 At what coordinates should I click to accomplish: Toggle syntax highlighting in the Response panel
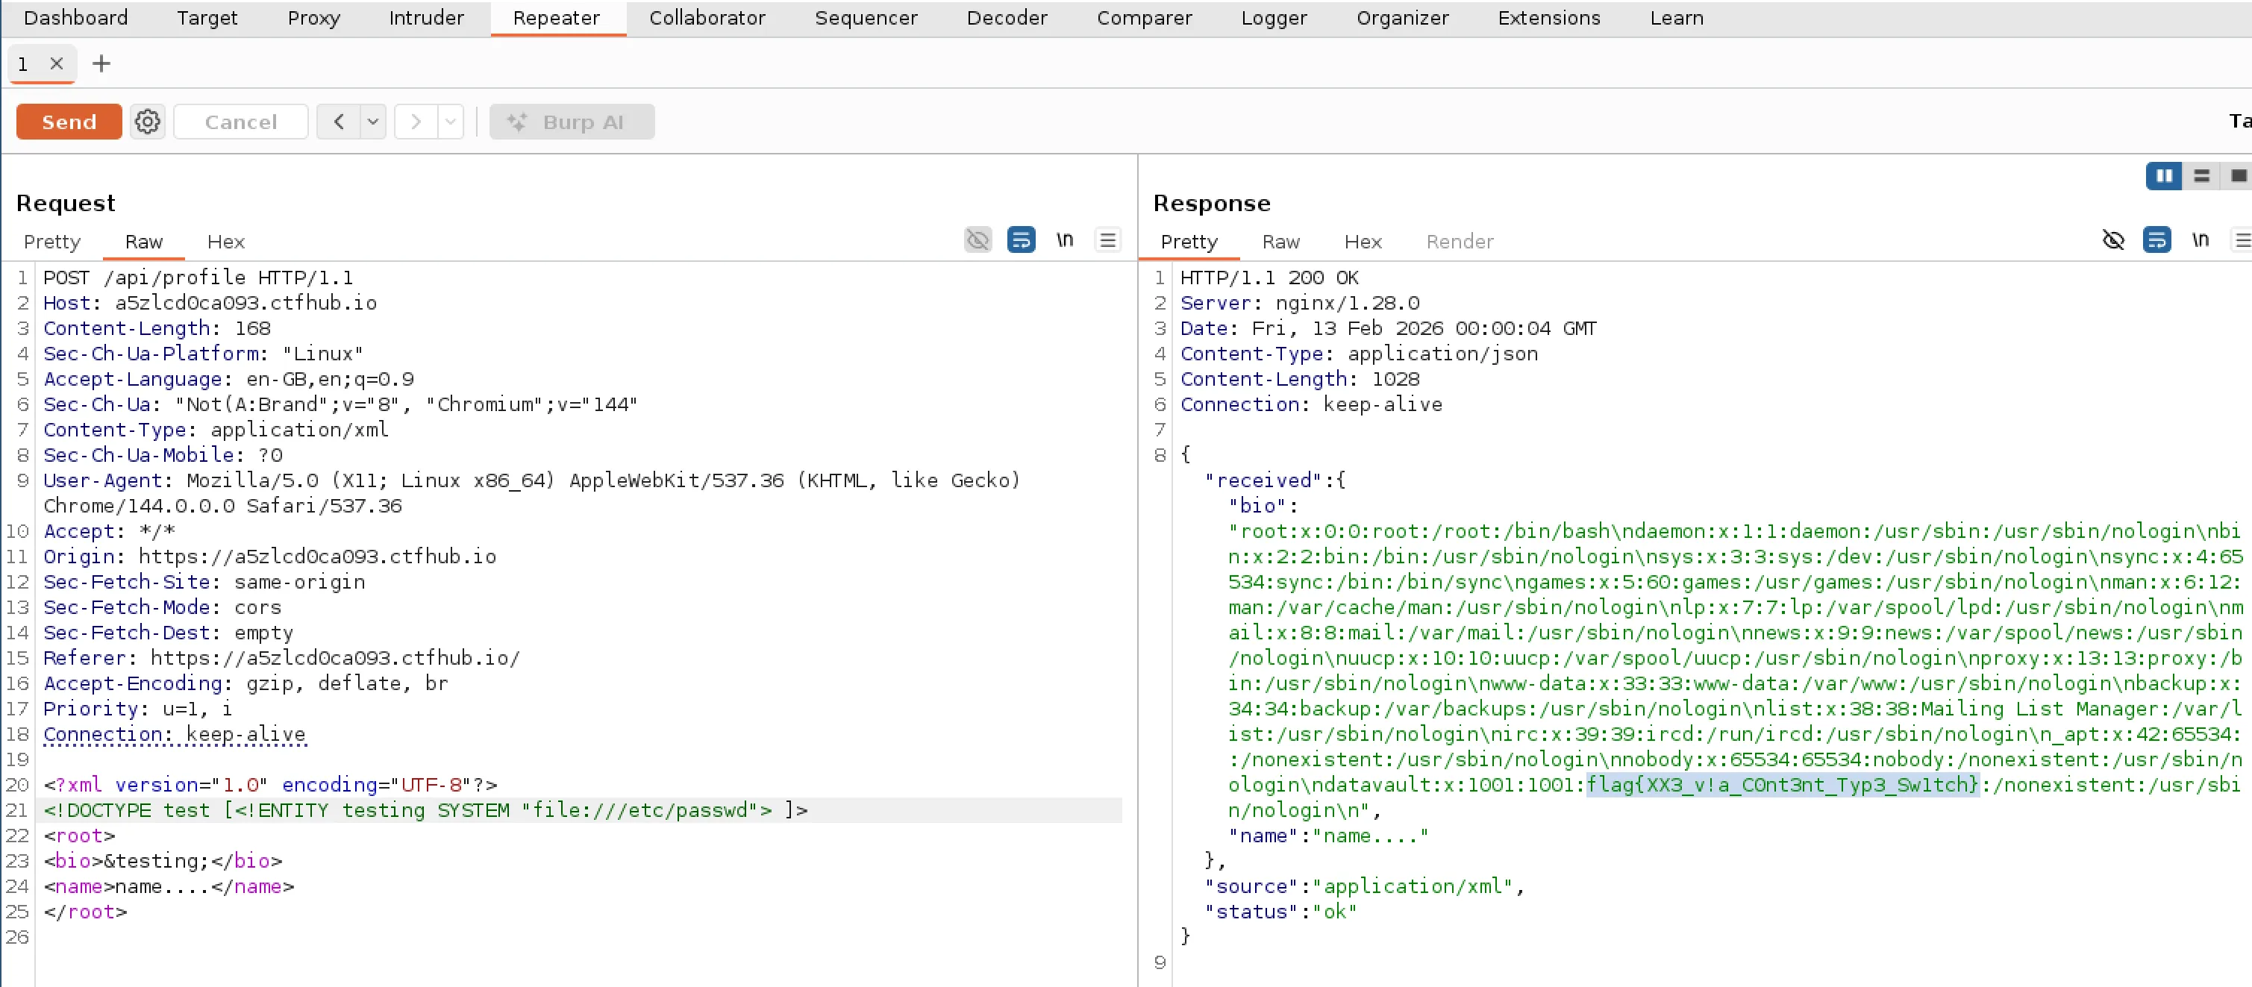tap(2157, 240)
